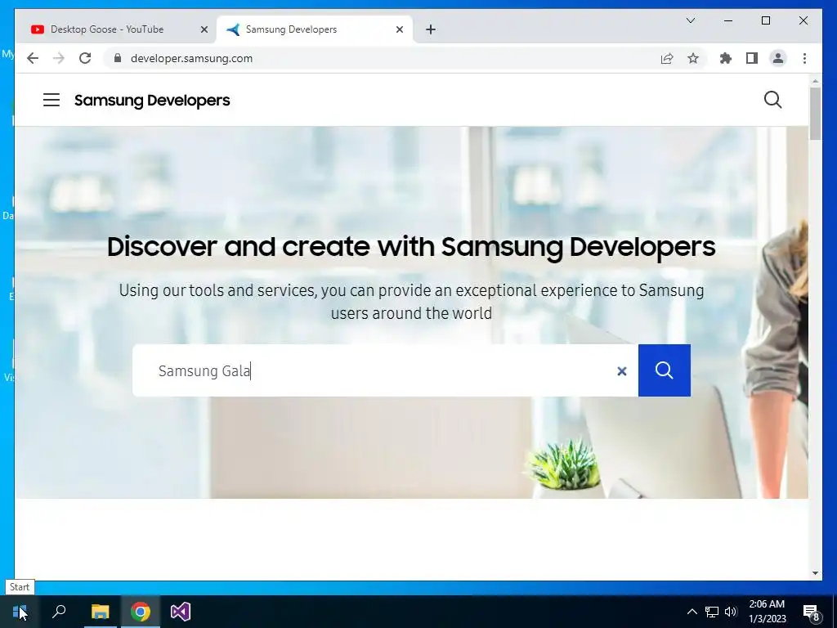Click the Samsung Developers logo text

pyautogui.click(x=152, y=101)
